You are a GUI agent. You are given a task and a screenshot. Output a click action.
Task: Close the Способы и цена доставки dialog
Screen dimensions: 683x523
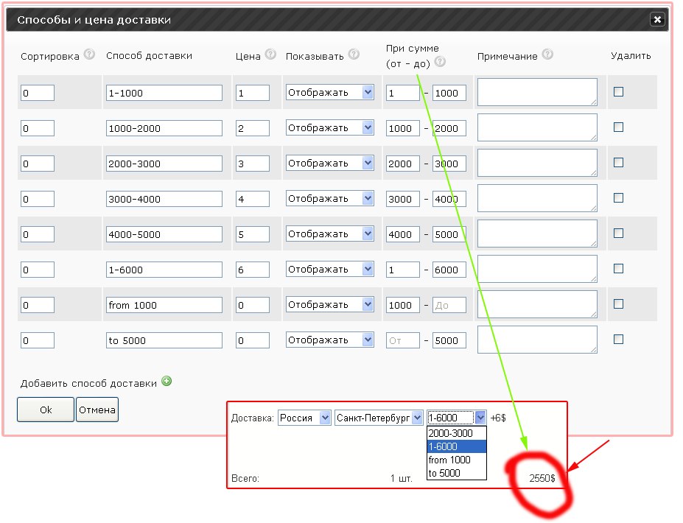[x=657, y=21]
